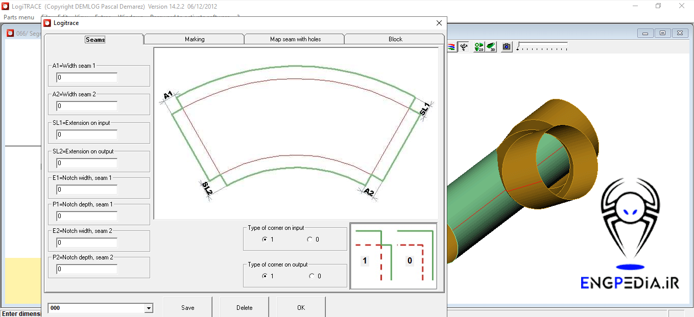Click the colored wavy lines icon
This screenshot has width=694, height=317.
coord(451,47)
